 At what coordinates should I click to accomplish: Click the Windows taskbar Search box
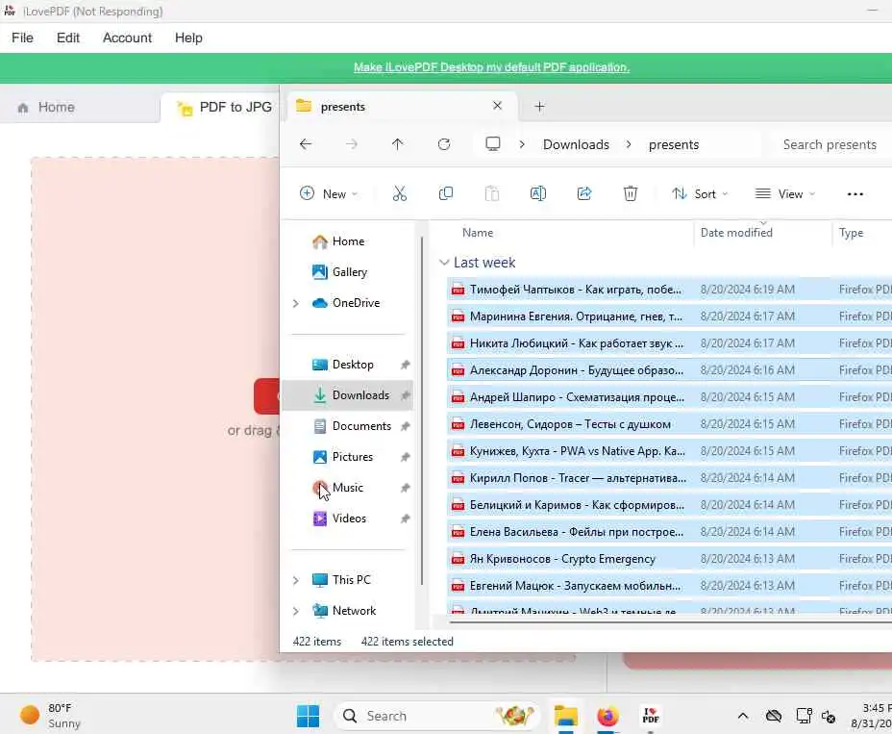(x=436, y=716)
